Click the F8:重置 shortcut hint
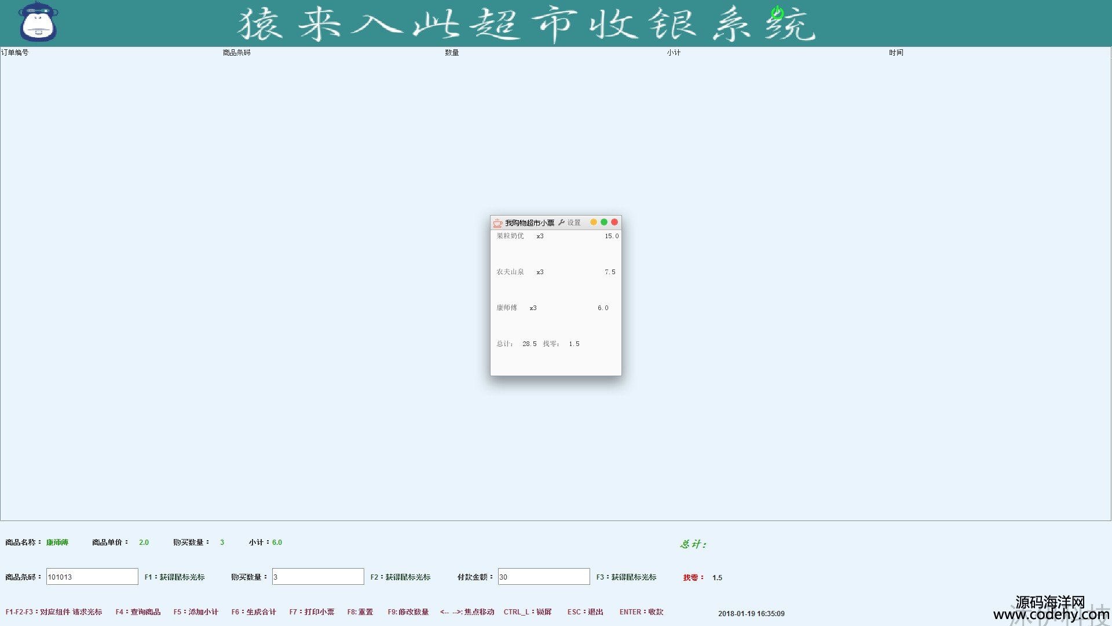This screenshot has width=1112, height=626. click(x=360, y=612)
